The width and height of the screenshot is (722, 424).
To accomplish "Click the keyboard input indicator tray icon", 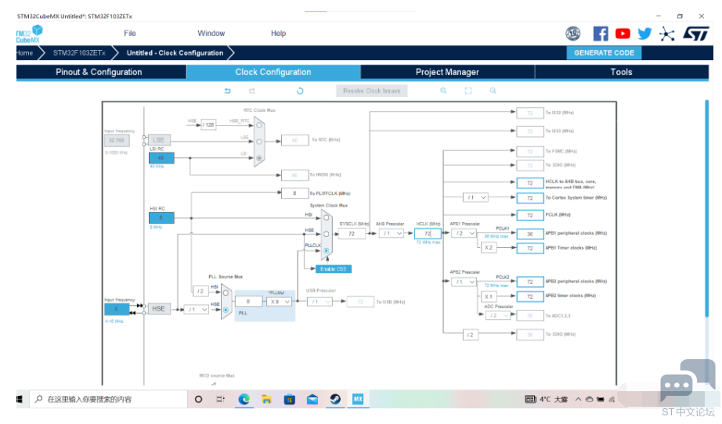I will click(x=530, y=399).
